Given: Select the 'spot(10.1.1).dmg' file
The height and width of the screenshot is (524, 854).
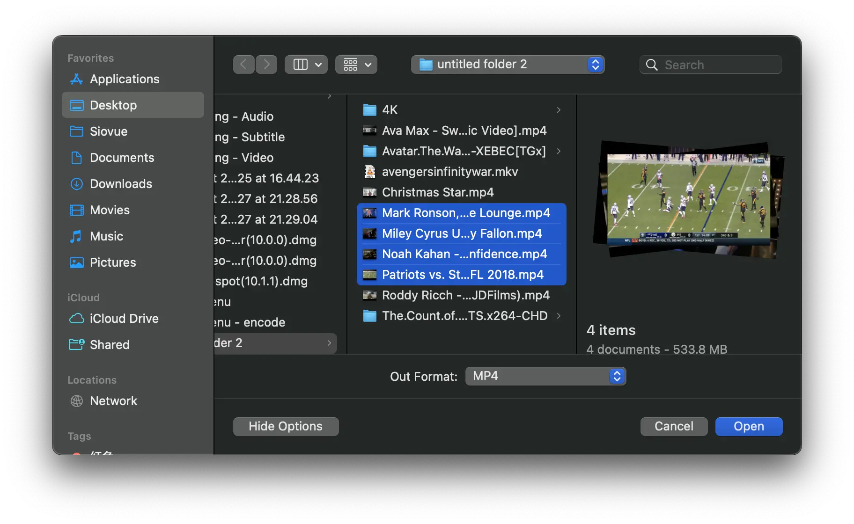Looking at the screenshot, I should [x=275, y=281].
